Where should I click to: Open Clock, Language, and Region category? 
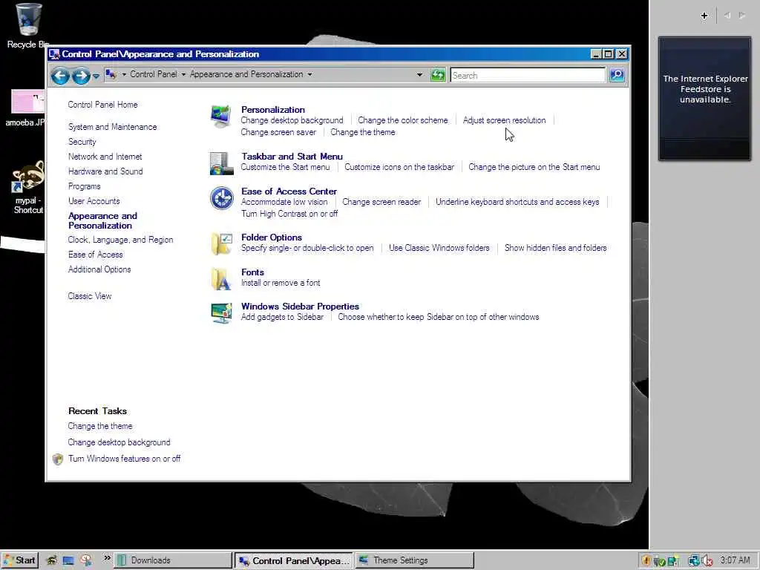click(x=121, y=240)
